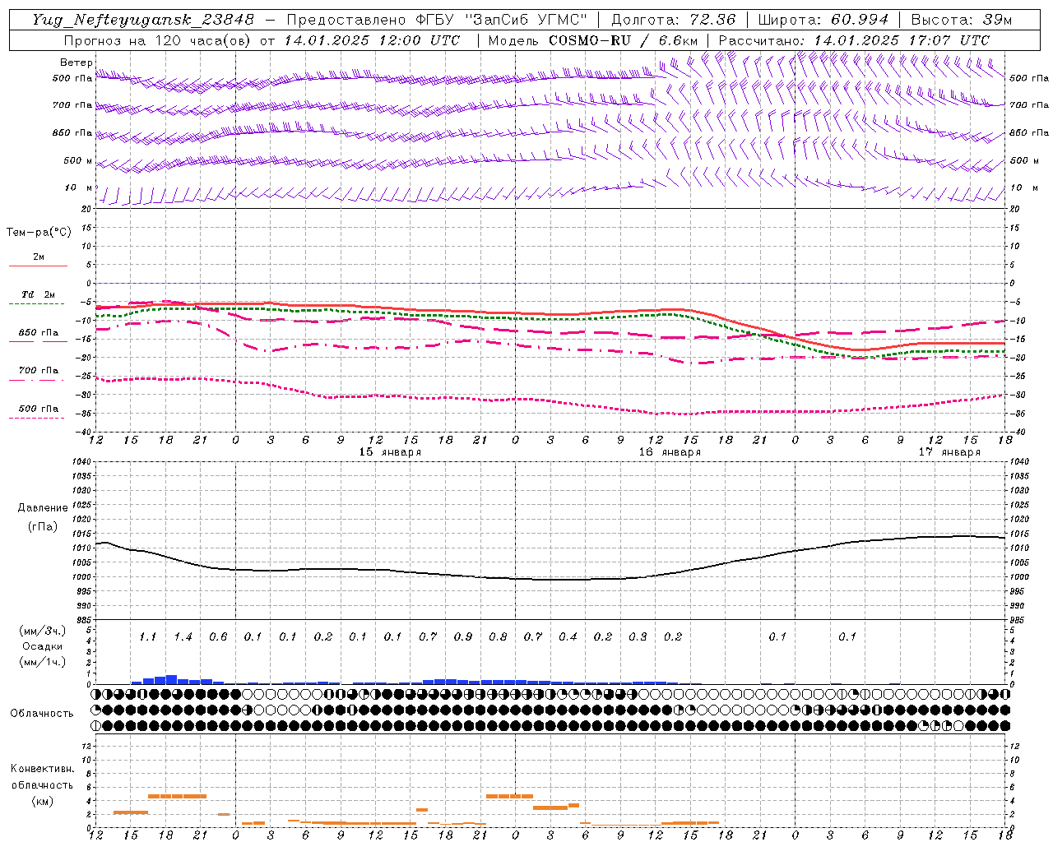
Task: Click the 'Давление' pressure panel label
Action: pos(43,508)
